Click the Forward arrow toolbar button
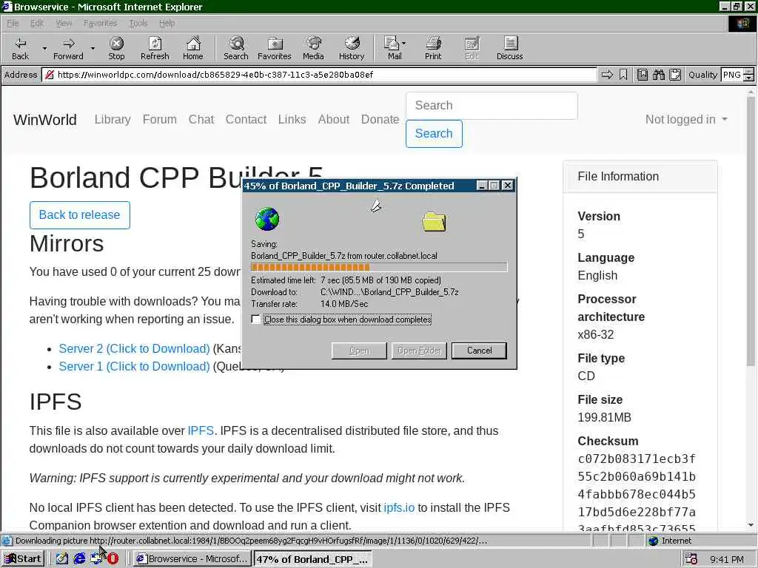758x568 pixels. [68, 48]
